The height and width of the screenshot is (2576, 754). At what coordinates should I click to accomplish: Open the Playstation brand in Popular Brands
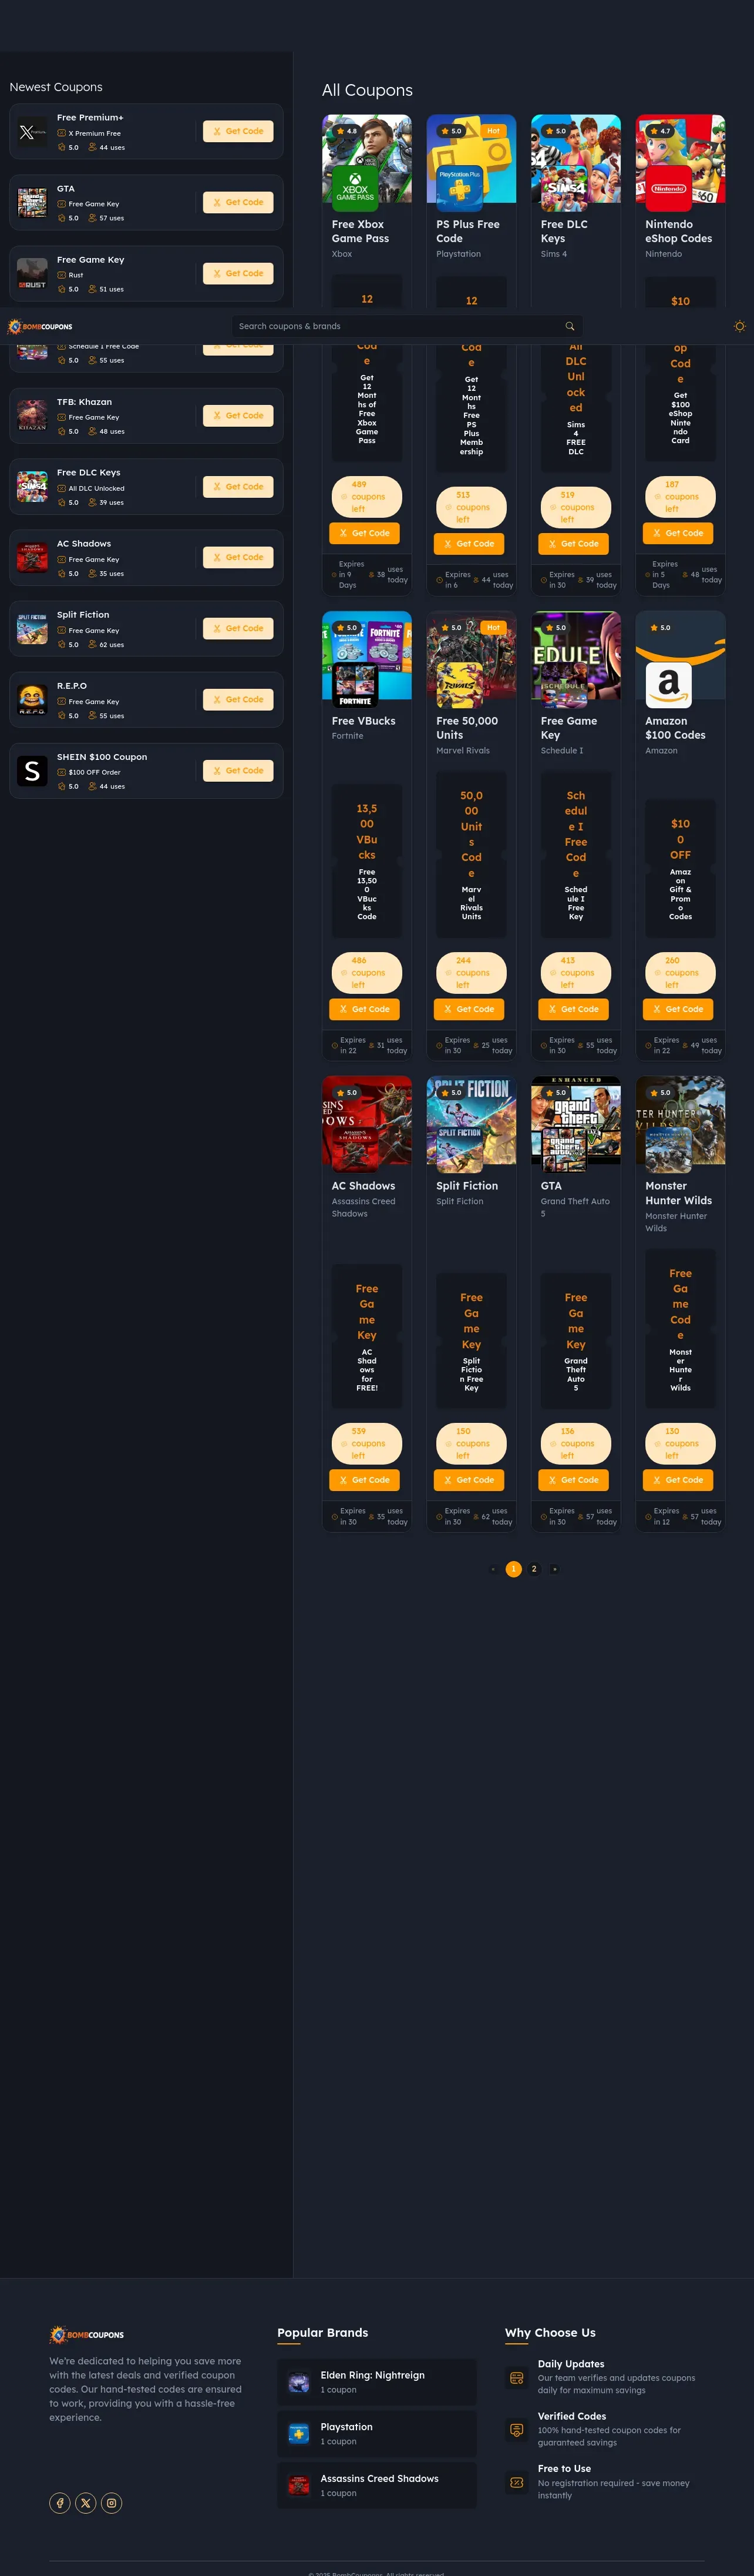[376, 2434]
